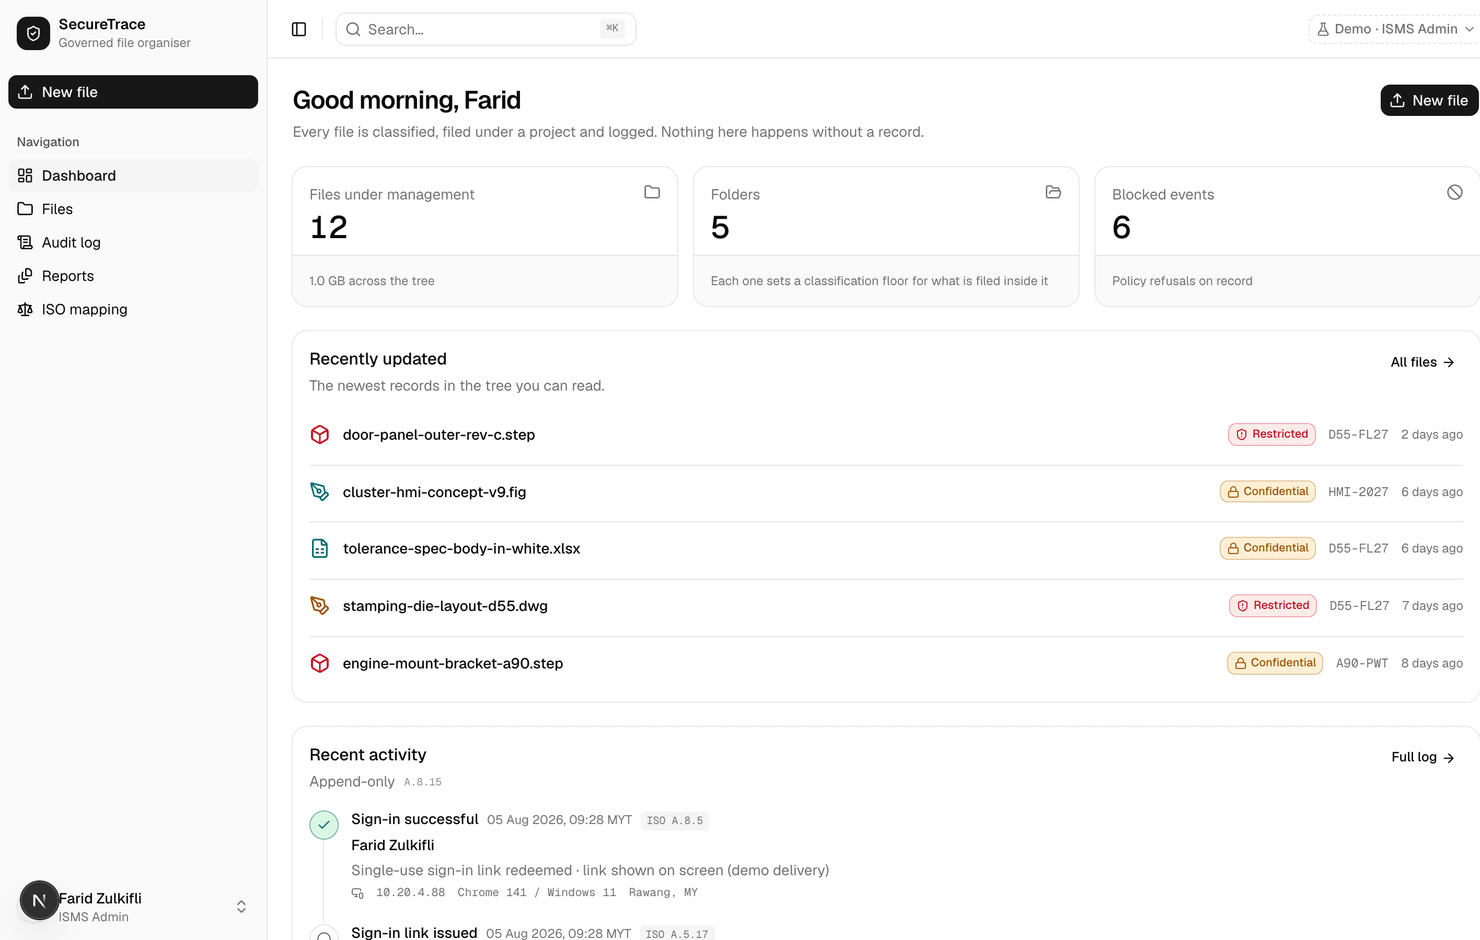Click the A90-PWT project code
The height and width of the screenshot is (940, 1480).
[1361, 663]
